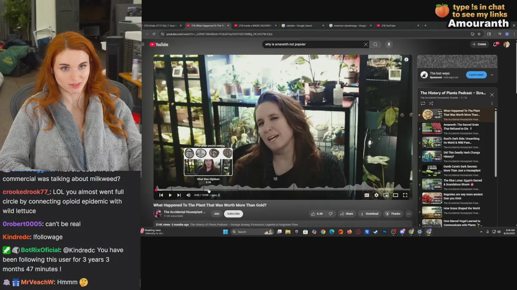Bookmark this page with the star icon
517x290 pixels.
[x=479, y=34]
